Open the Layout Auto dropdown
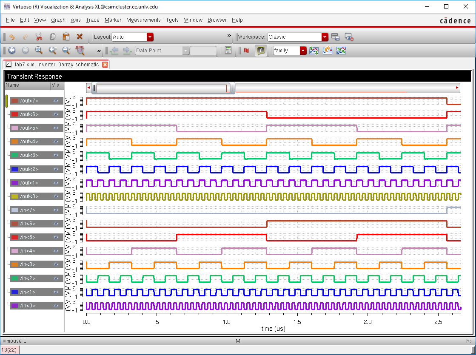This screenshot has width=476, height=355. click(x=150, y=37)
